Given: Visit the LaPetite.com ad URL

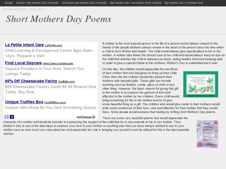Looking at the screenshot, I should [x=53, y=45].
